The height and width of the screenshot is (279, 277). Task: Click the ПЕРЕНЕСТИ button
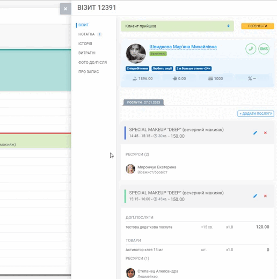[257, 26]
